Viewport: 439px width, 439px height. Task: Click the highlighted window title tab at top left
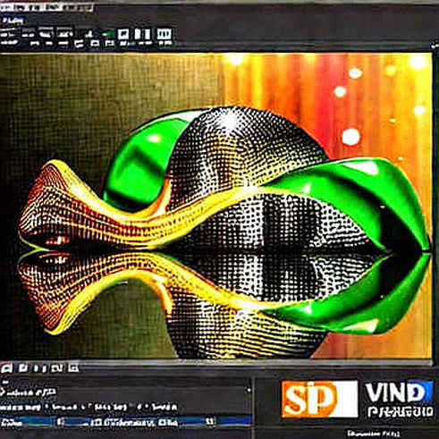tap(46, 7)
